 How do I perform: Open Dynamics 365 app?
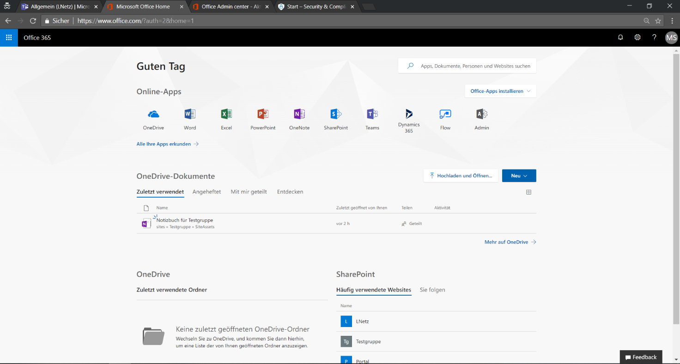[409, 114]
